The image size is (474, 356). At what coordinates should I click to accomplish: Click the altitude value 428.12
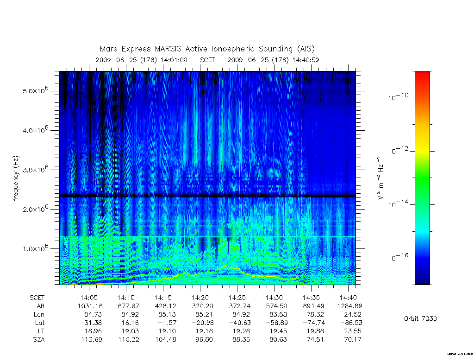coord(165,306)
